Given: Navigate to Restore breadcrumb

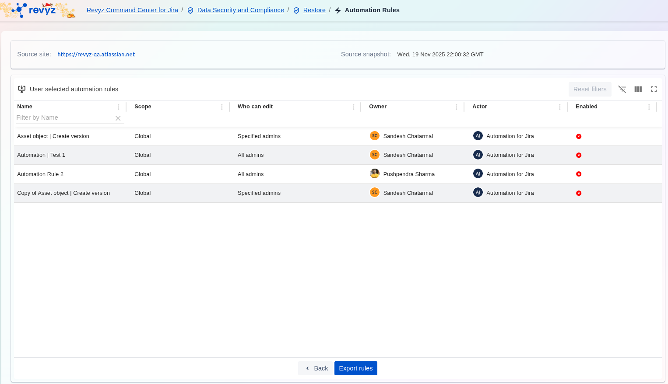Looking at the screenshot, I should point(314,10).
